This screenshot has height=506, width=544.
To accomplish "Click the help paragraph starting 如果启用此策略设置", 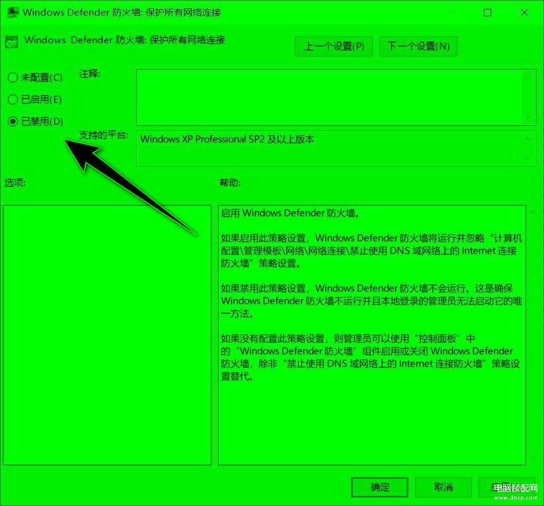I will pyautogui.click(x=371, y=250).
